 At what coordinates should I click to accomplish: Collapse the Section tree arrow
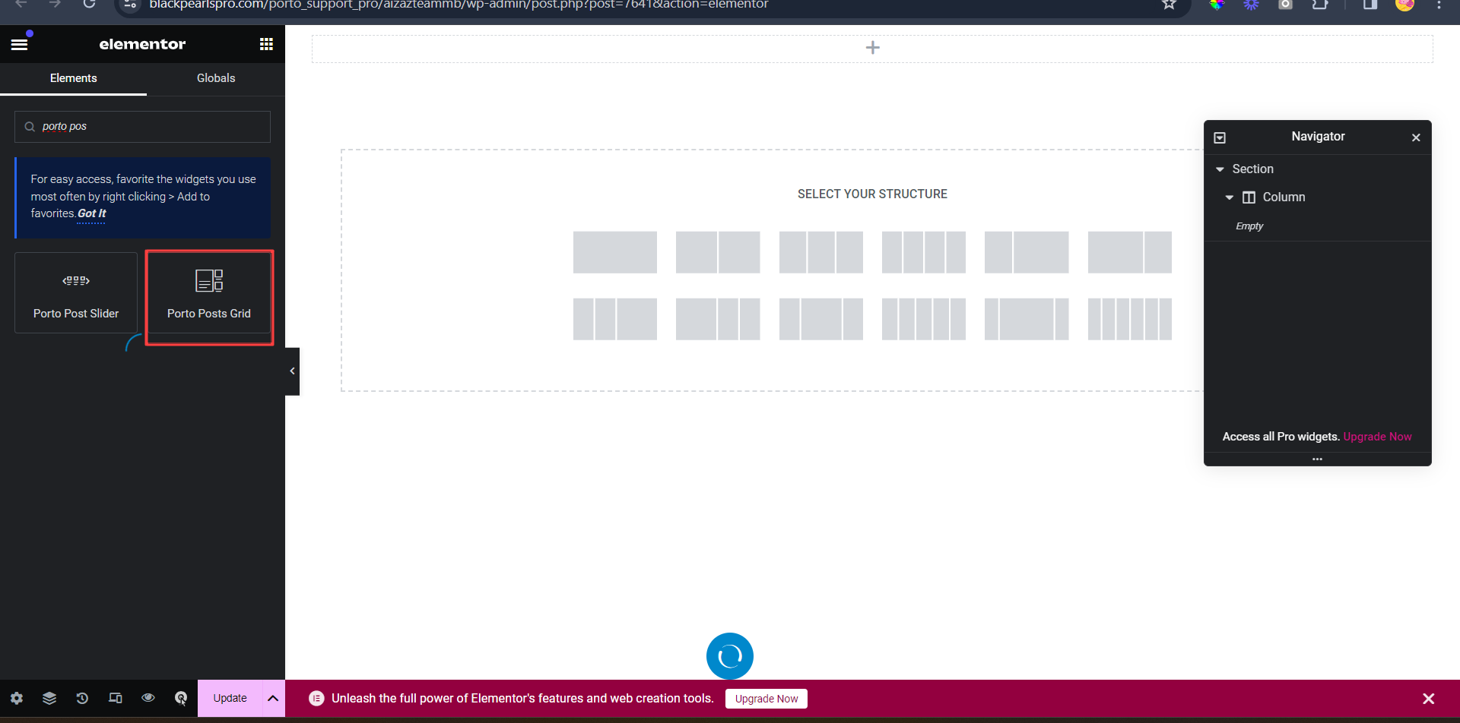coord(1220,169)
